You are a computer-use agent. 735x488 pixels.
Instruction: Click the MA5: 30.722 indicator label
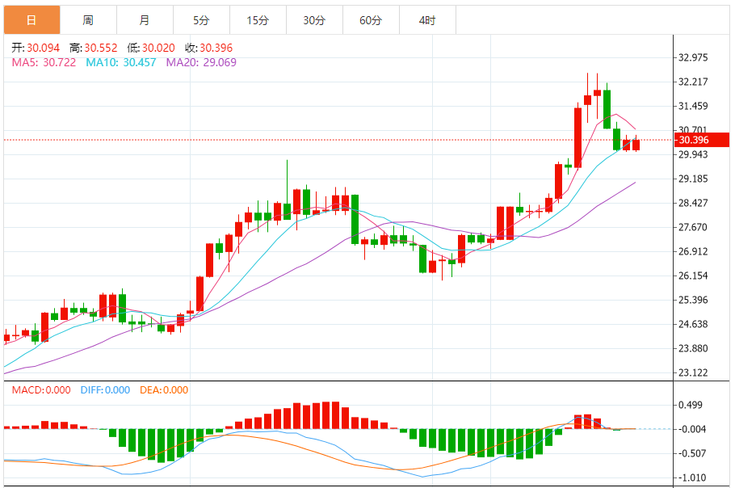(x=44, y=62)
